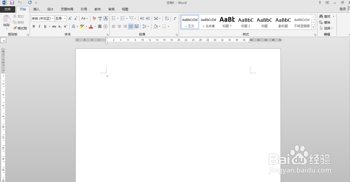Increase font size with the grow font icon
Screen dimensions: 350x182
pos(70,19)
